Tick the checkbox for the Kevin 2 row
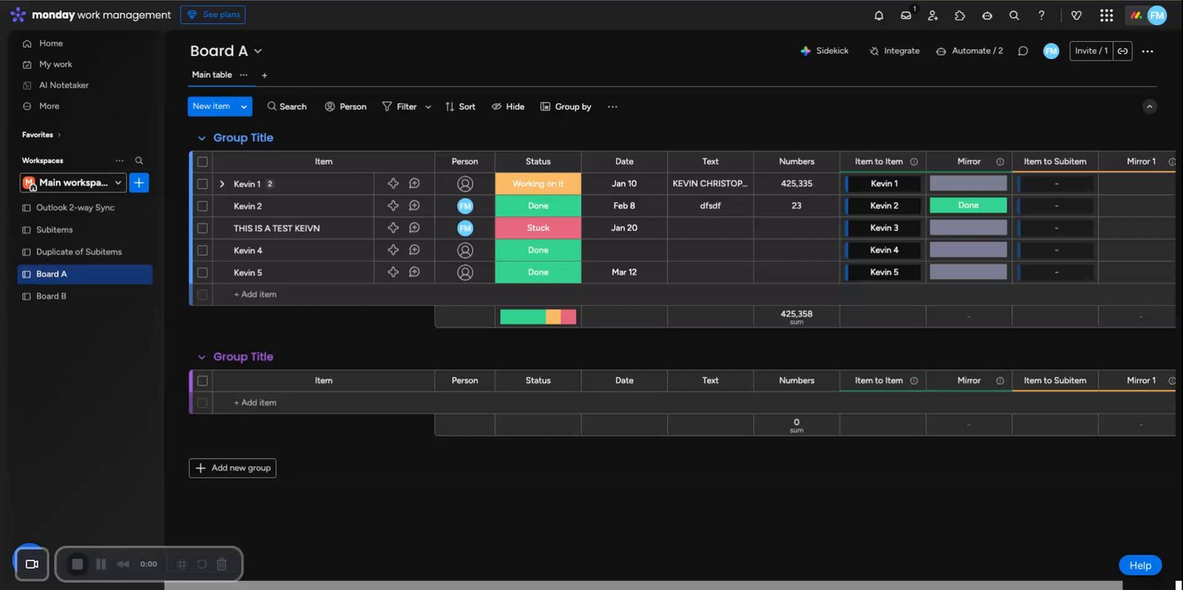 point(202,206)
